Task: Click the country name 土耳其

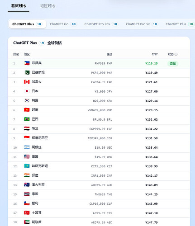Action: click(37, 213)
